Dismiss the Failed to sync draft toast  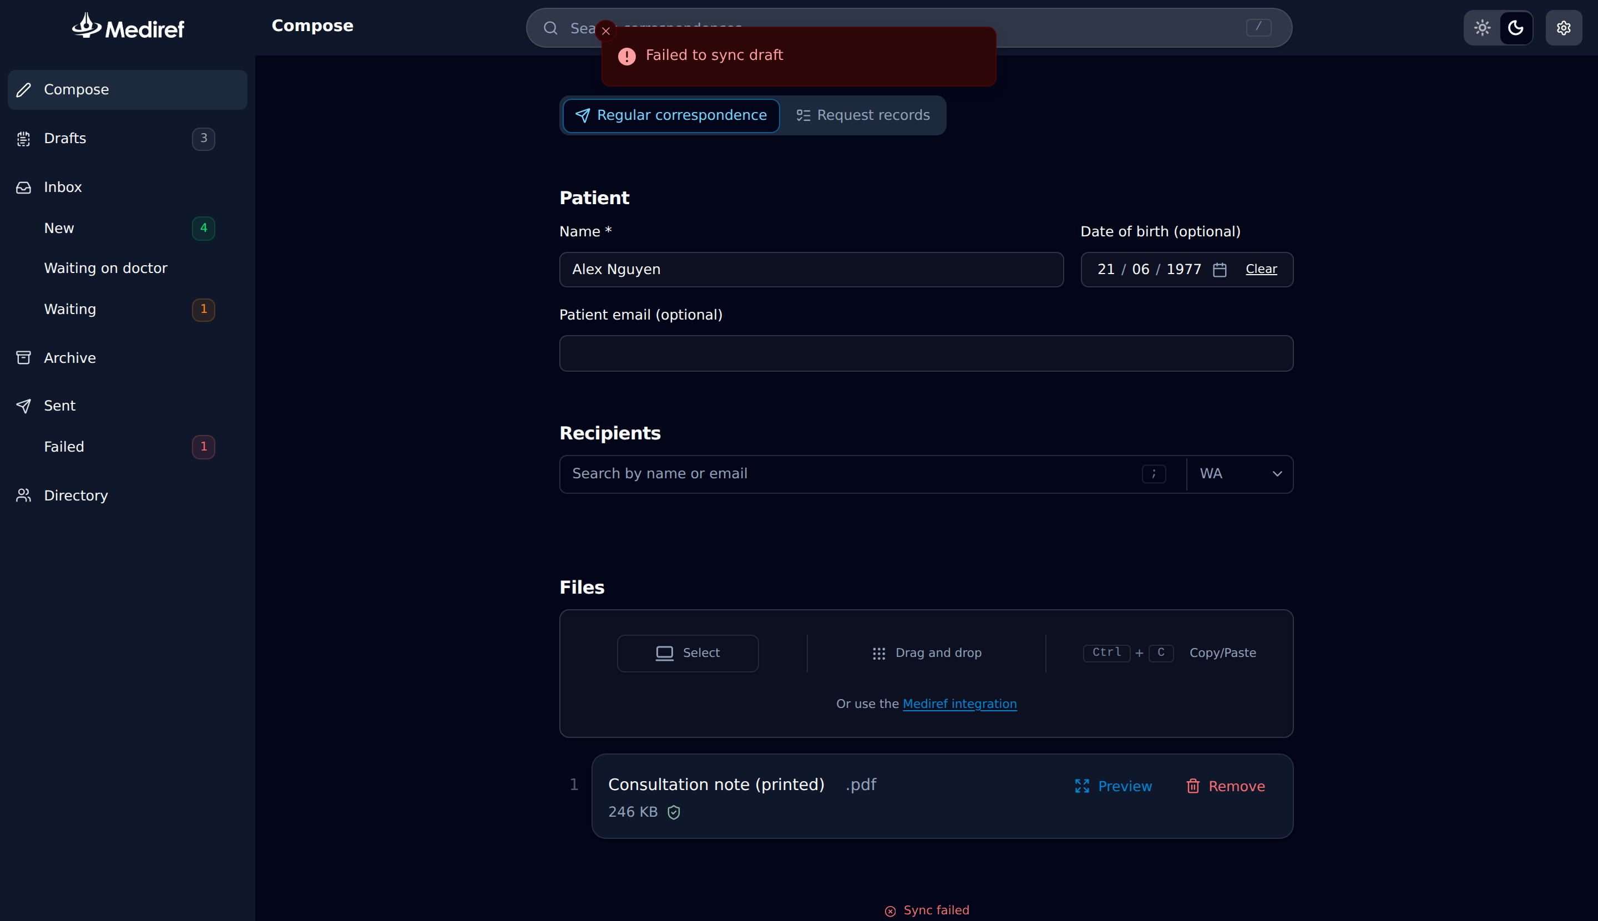point(605,31)
